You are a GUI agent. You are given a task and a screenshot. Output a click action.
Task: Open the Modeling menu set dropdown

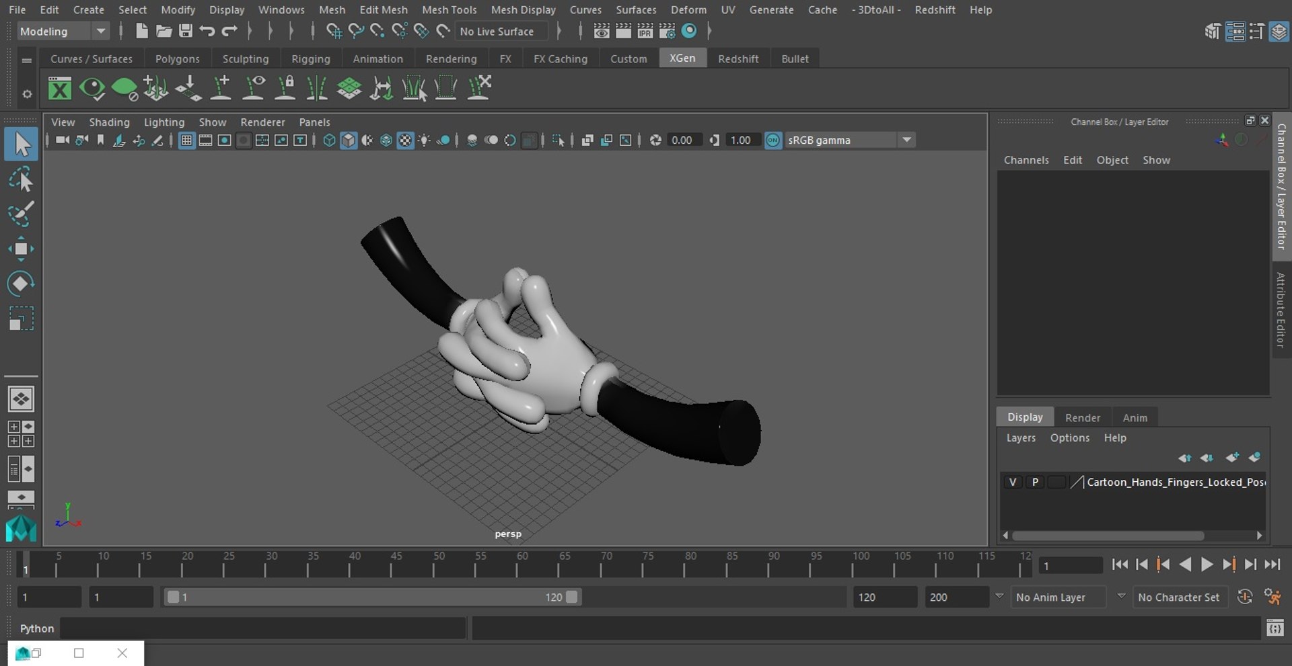tap(63, 31)
